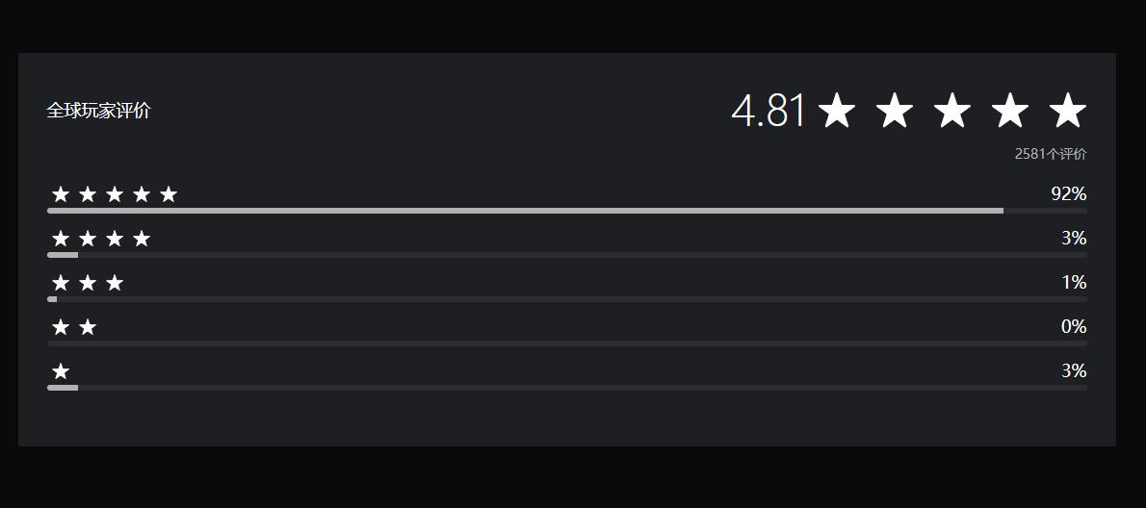The height and width of the screenshot is (508, 1146).
Task: Select the four-star row of small stars
Action: [101, 239]
